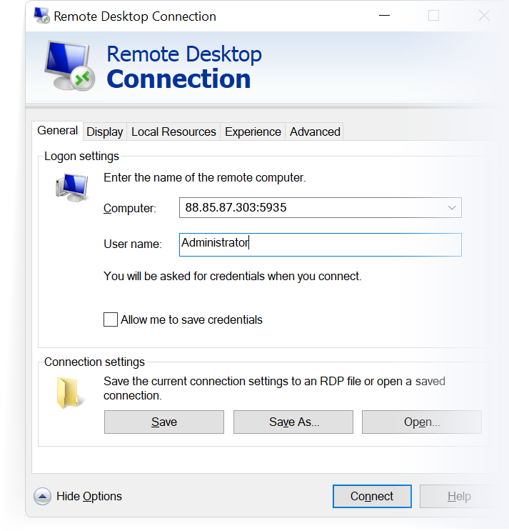
Task: Click the Help button
Action: pos(459,497)
